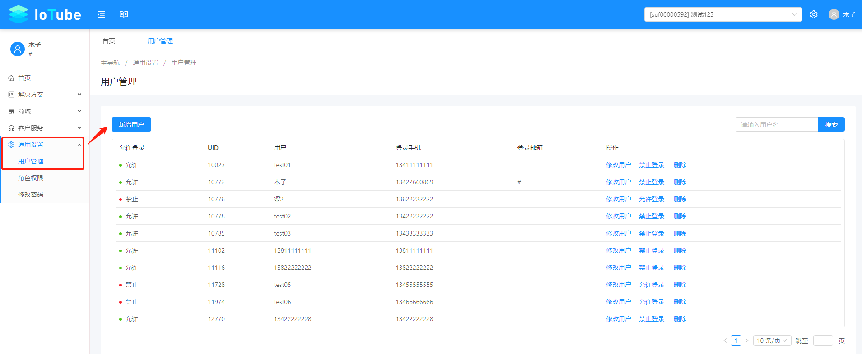
Task: Click 删除 for UID 11116
Action: (680, 268)
